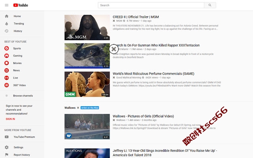Click title Jeffrey Li: 13-Year-Old Sings
The image size is (253, 158).
(x=165, y=153)
